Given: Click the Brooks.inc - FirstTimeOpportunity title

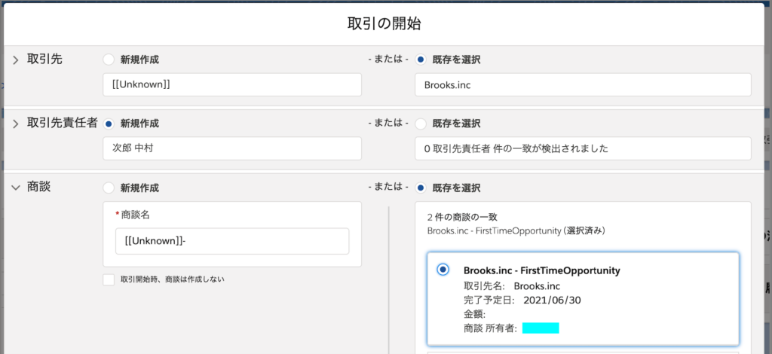Looking at the screenshot, I should coord(541,270).
